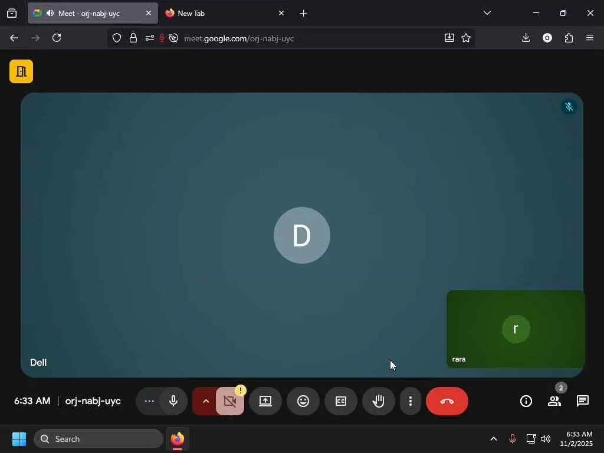
Task: Turn on closed captions
Action: coord(341,401)
